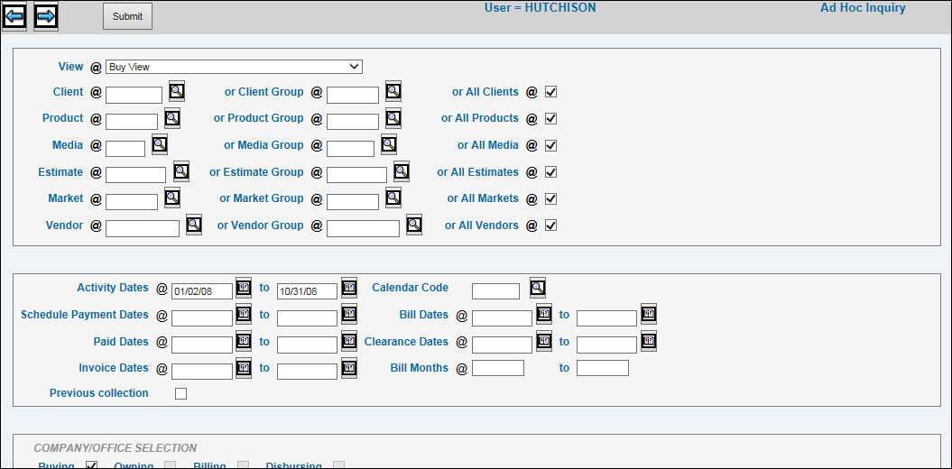Click the Vendor Group input field
Image resolution: width=952 pixels, height=469 pixels.
pyautogui.click(x=363, y=228)
